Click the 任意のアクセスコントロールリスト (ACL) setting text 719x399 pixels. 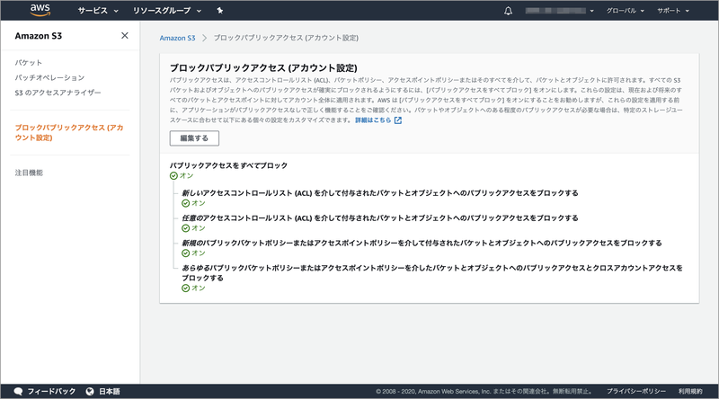click(x=379, y=217)
